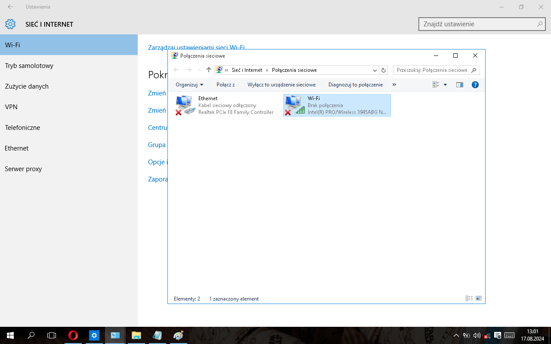The width and height of the screenshot is (551, 344).
Task: Click the Sieć i Internet breadcrumb
Action: (247, 70)
